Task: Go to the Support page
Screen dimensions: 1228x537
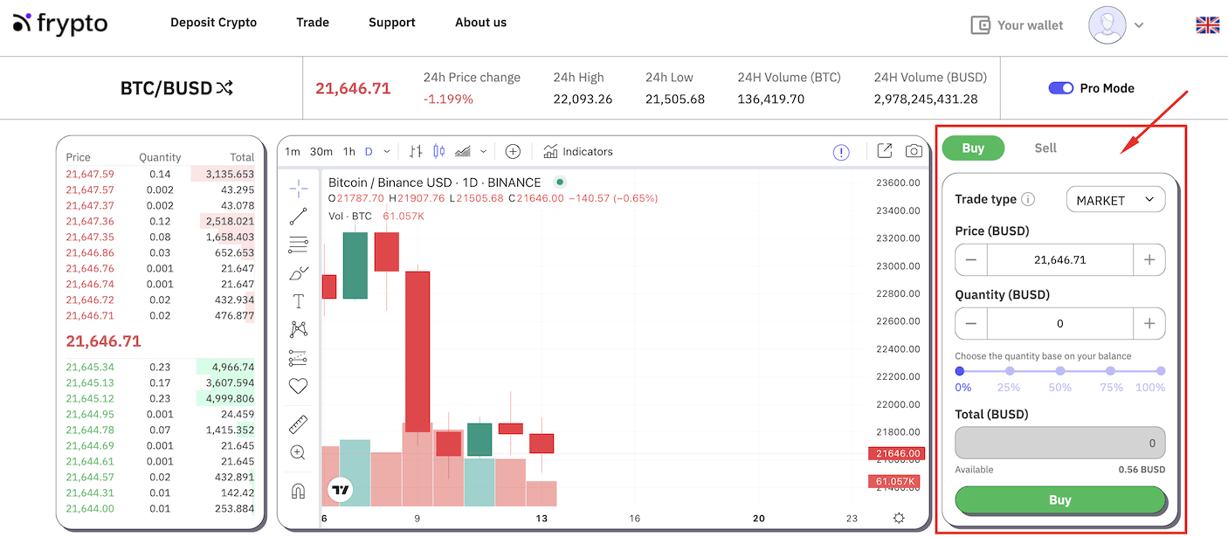Action: pos(391,23)
